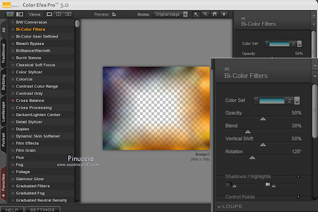Select the Graduated Neutral Density filter
The width and height of the screenshot is (318, 212).
41,200
